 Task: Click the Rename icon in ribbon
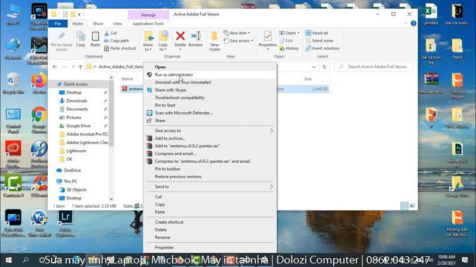[x=196, y=39]
